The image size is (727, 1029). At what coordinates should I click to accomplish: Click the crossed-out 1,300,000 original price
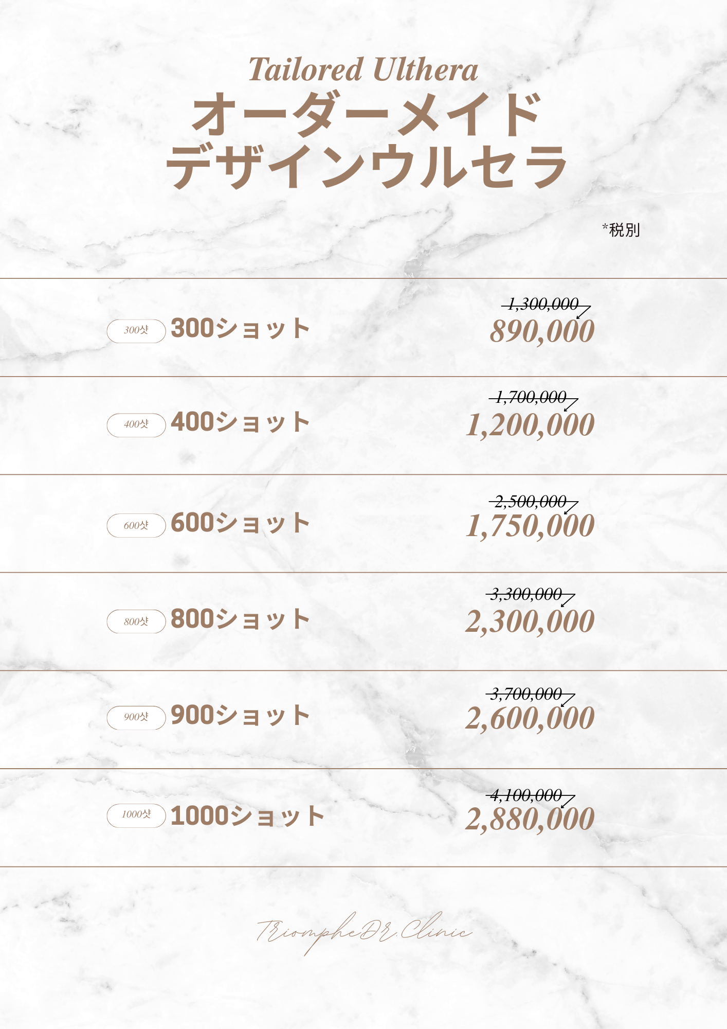(x=543, y=305)
